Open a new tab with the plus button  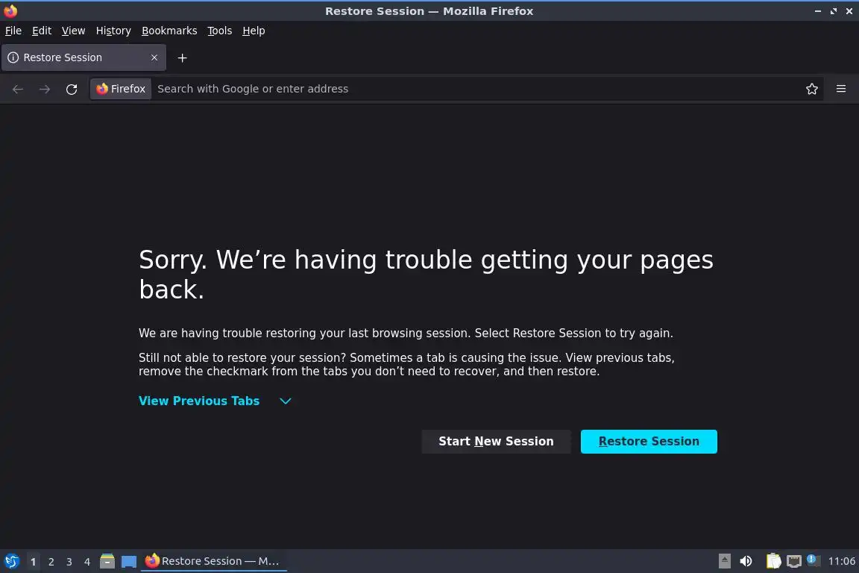(183, 57)
